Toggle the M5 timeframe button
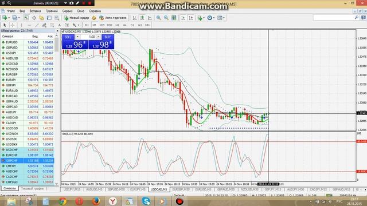Screen dimensions: 367x206 tap(94, 25)
